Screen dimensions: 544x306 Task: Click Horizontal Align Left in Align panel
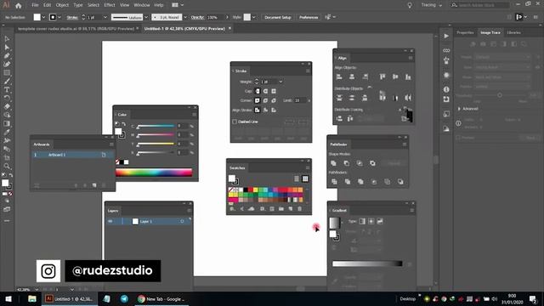tap(339, 76)
